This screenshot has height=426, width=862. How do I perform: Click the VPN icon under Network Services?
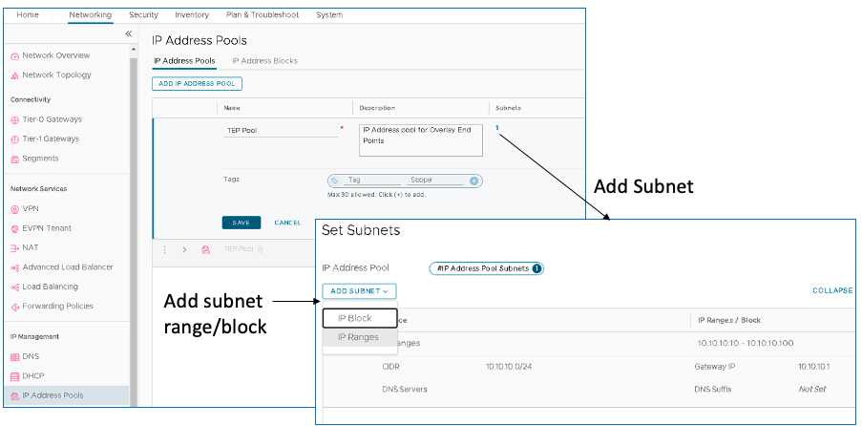tap(14, 208)
